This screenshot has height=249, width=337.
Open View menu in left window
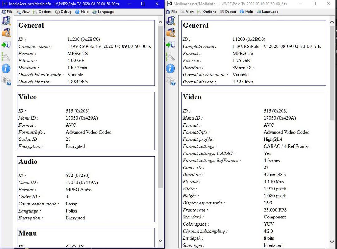click(x=22, y=12)
